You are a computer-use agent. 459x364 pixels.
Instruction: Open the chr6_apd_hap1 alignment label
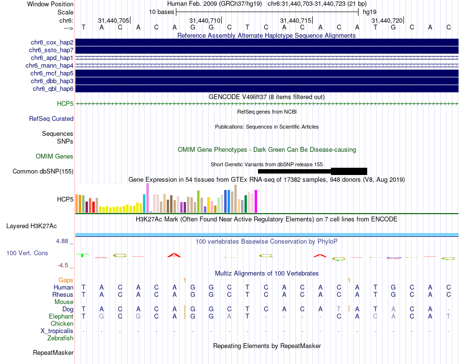(52, 58)
